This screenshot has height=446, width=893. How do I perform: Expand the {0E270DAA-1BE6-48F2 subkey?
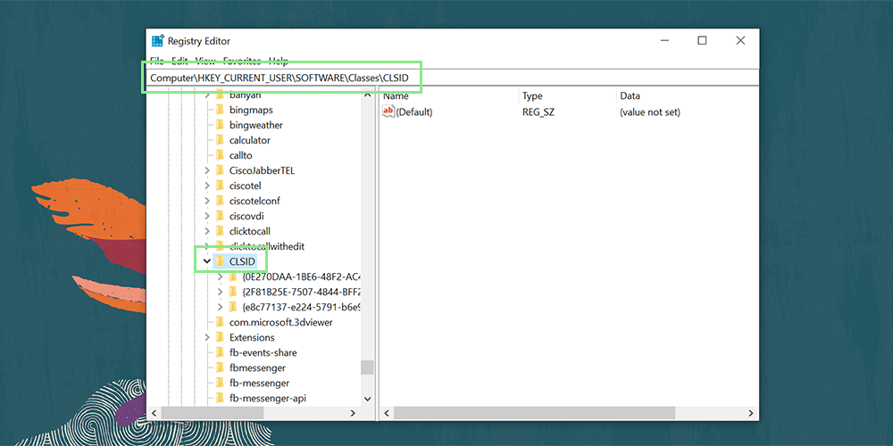(x=220, y=277)
